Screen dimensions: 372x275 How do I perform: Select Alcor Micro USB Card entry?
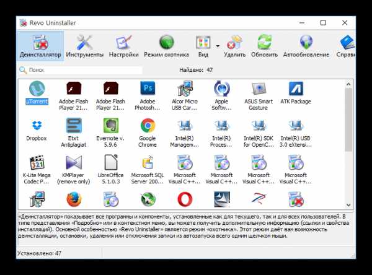click(184, 96)
